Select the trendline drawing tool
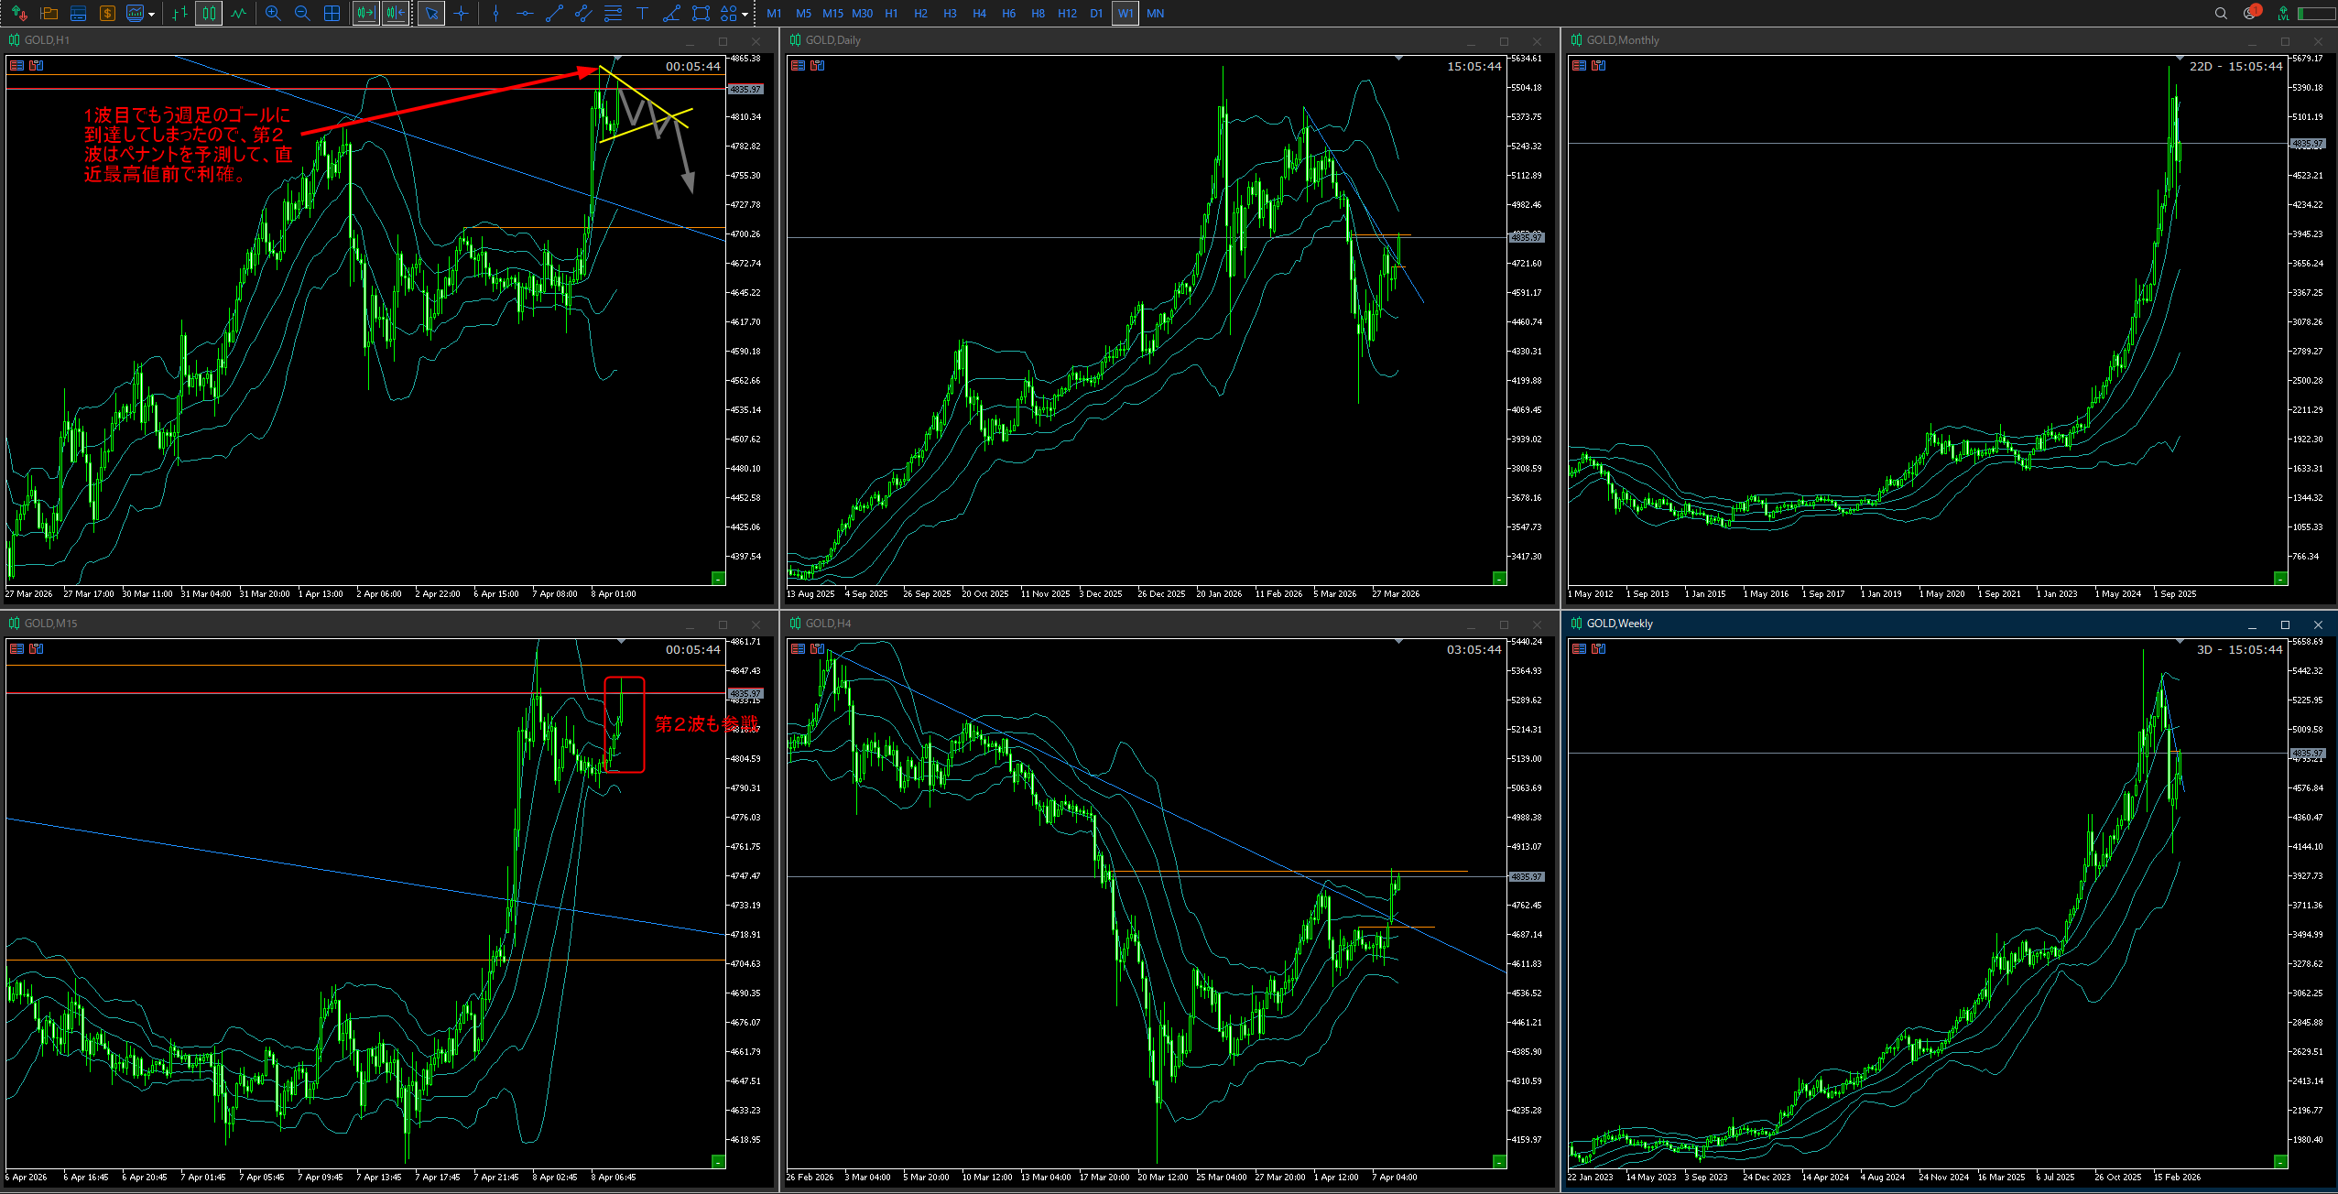The height and width of the screenshot is (1194, 2338). [x=554, y=14]
